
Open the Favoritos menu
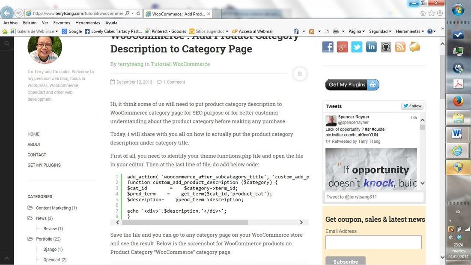[62, 23]
